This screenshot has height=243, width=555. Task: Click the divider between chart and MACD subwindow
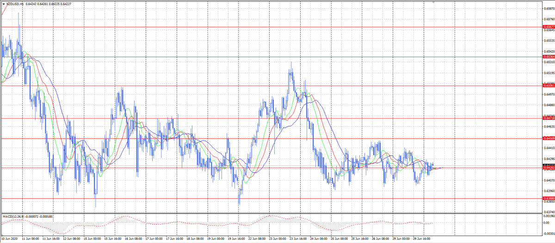(271, 213)
